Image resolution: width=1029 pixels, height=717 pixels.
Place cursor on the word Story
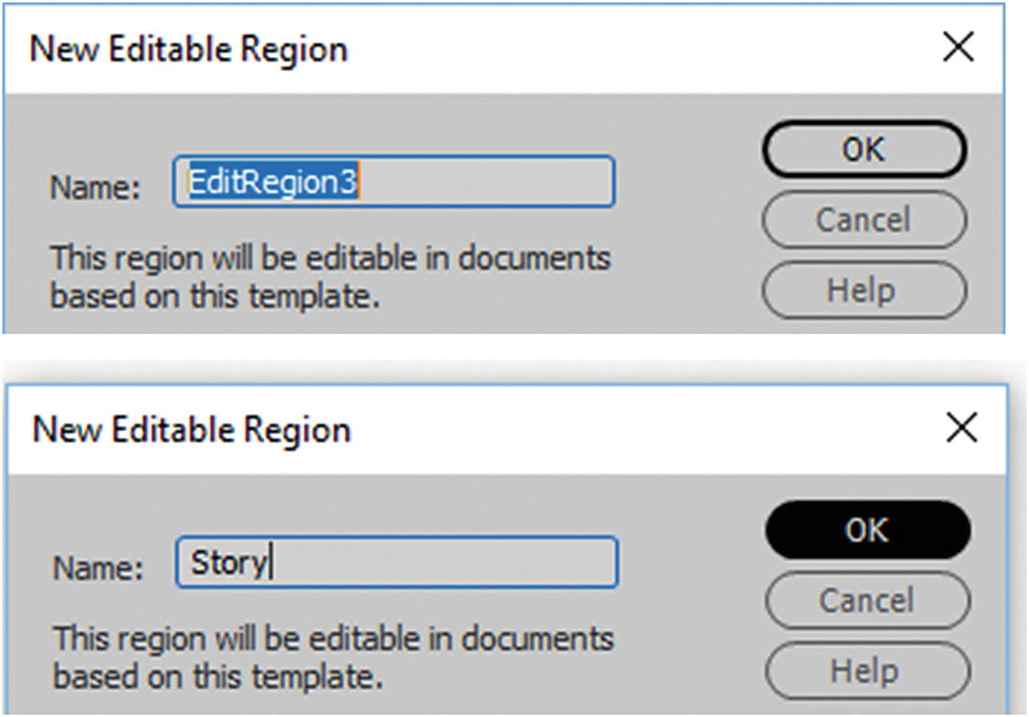pos(228,563)
